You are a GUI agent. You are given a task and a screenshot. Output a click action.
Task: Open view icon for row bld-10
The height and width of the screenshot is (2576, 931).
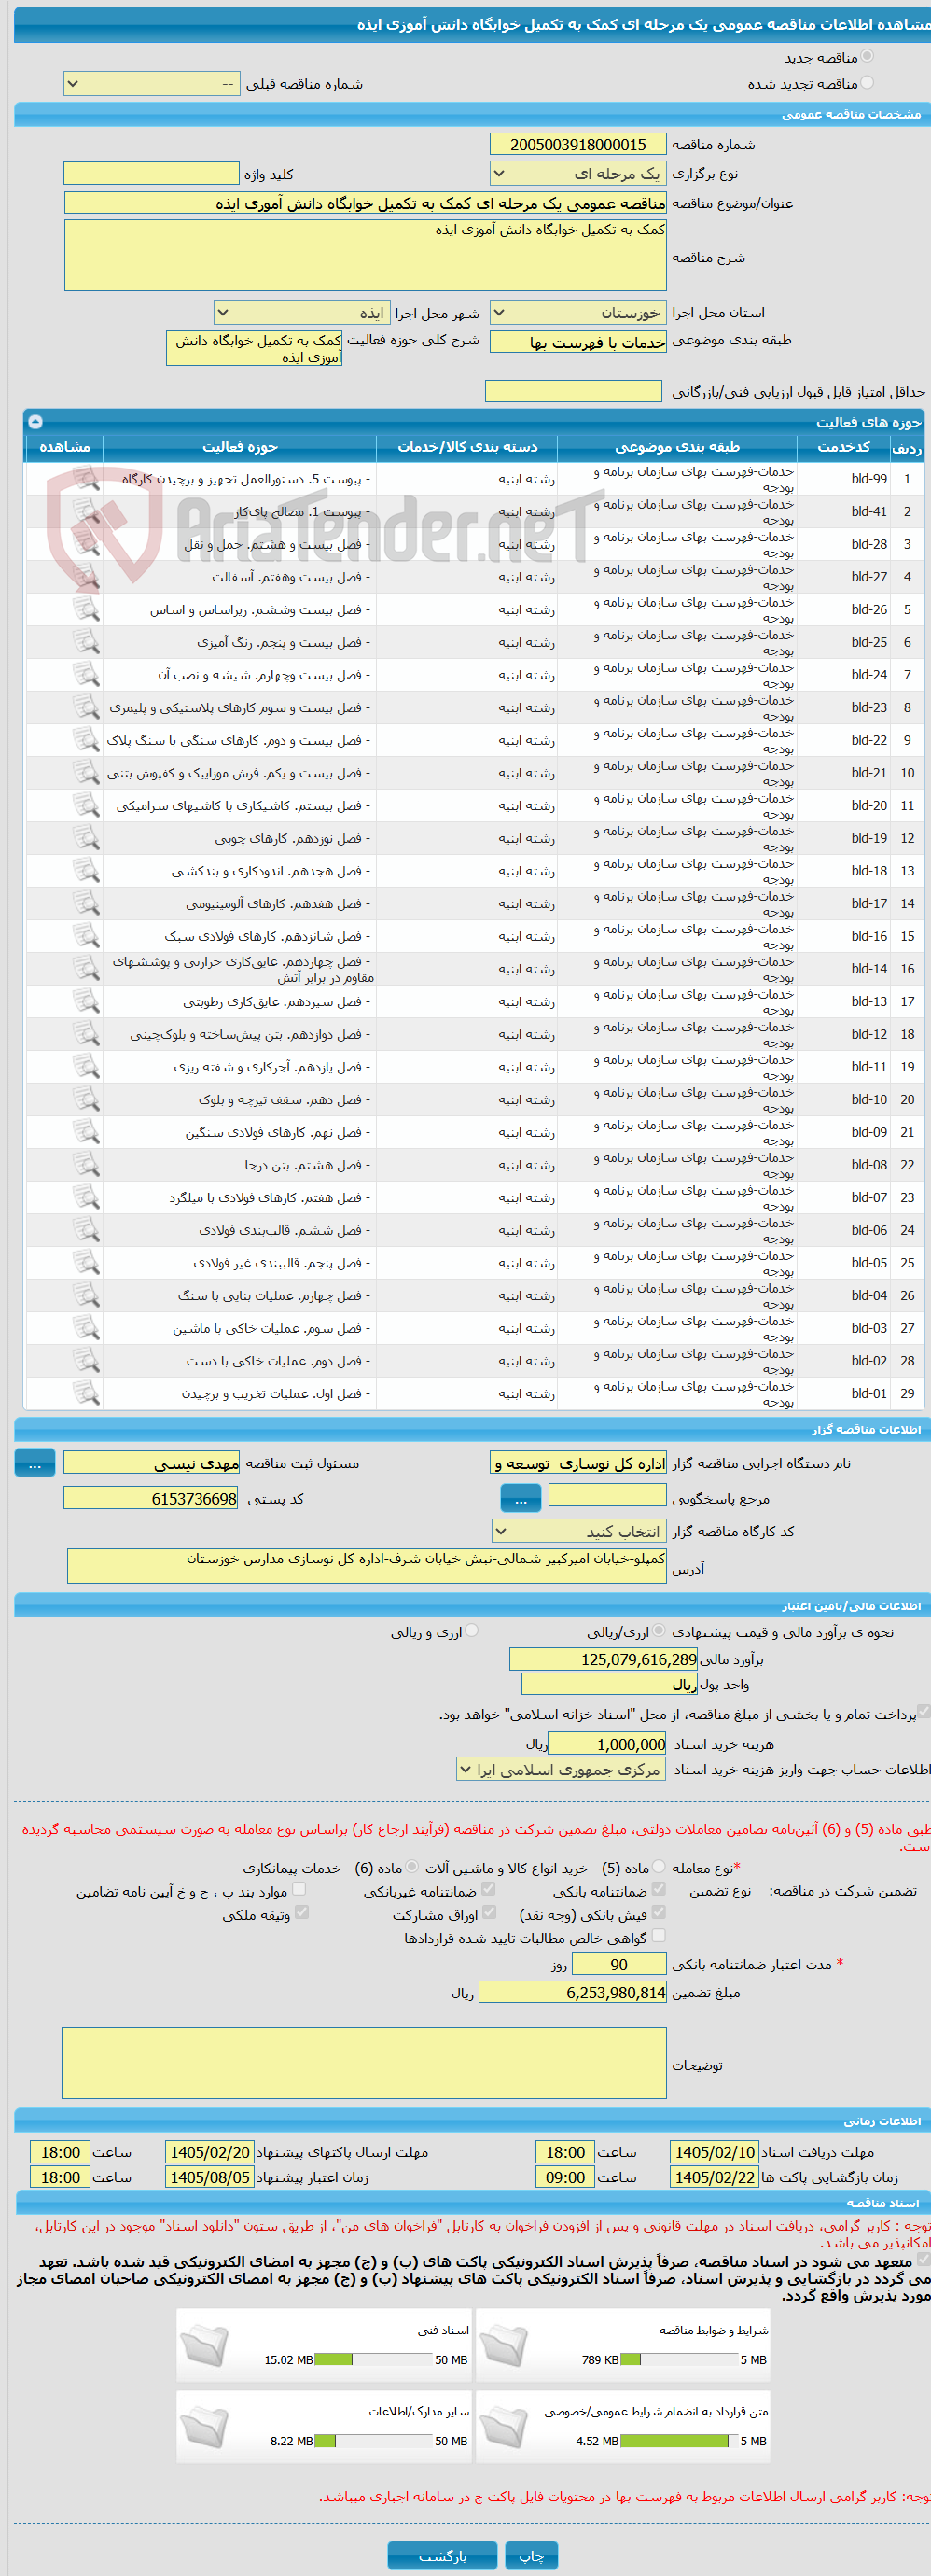coord(86,1099)
